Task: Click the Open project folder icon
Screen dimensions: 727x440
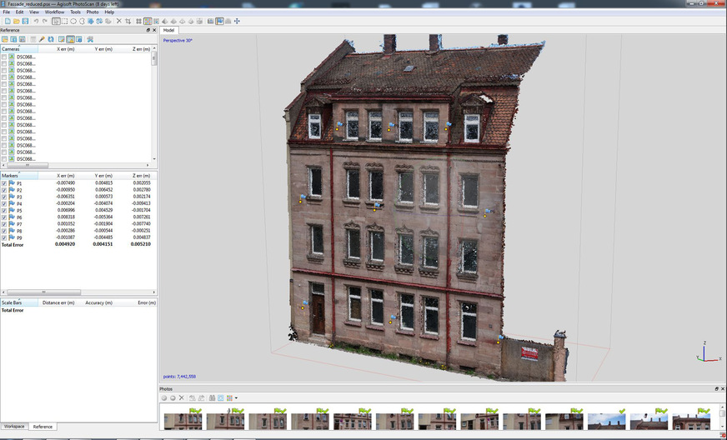Action: click(x=15, y=21)
